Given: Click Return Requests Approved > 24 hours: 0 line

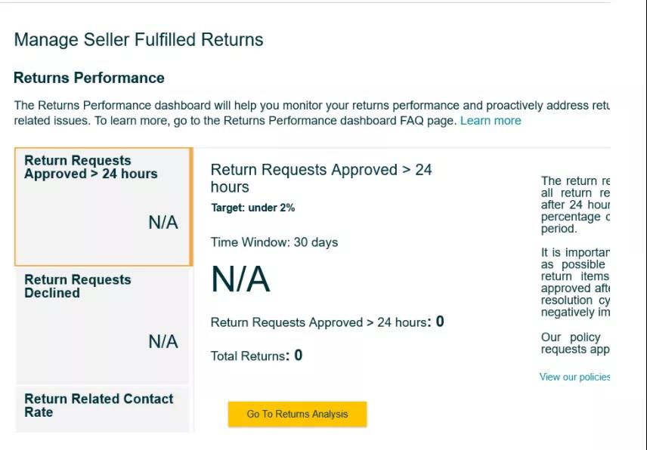Looking at the screenshot, I should (x=327, y=322).
